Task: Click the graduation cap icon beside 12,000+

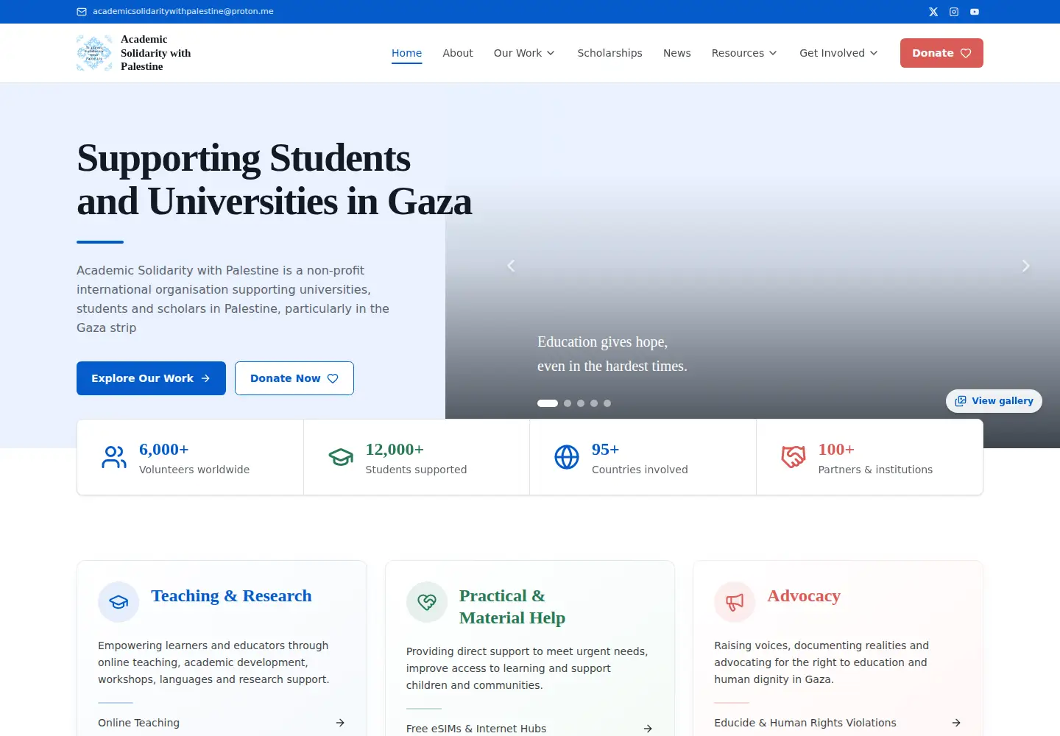Action: [341, 457]
